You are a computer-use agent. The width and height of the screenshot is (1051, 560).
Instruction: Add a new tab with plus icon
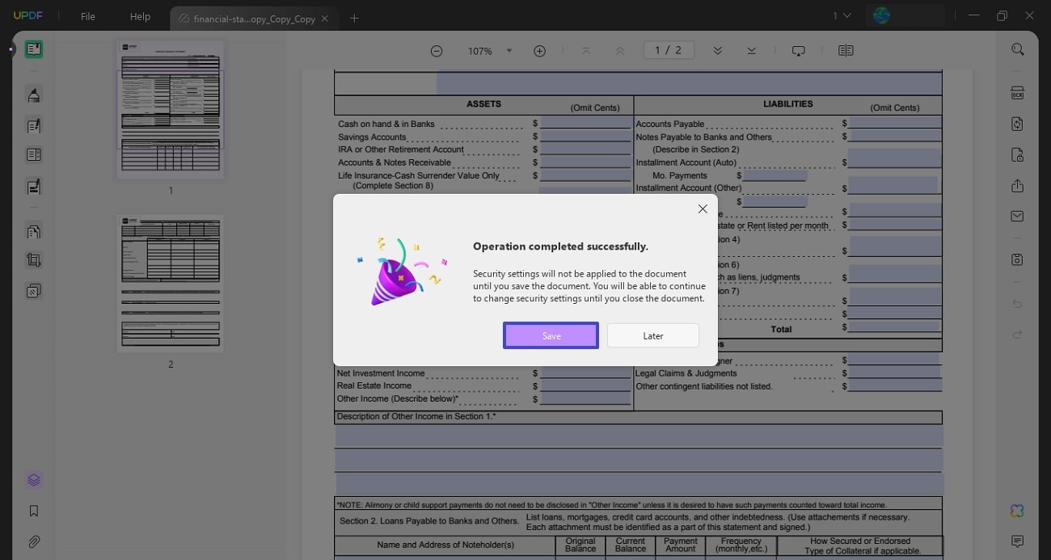[x=353, y=18]
